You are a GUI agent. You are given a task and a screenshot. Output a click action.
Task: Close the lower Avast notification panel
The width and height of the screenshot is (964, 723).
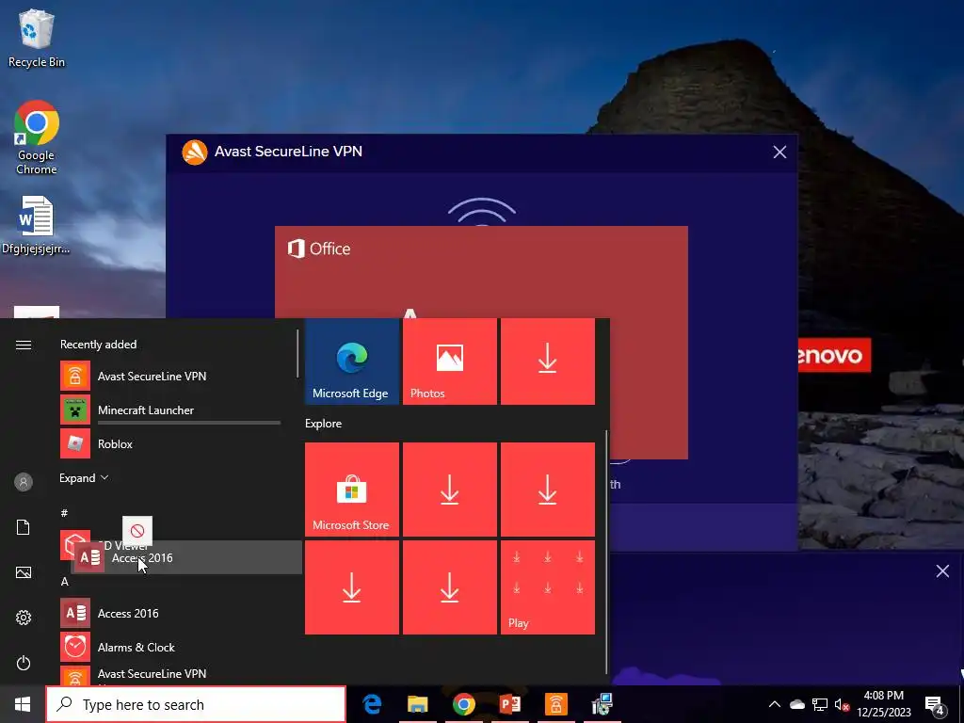[x=942, y=571]
